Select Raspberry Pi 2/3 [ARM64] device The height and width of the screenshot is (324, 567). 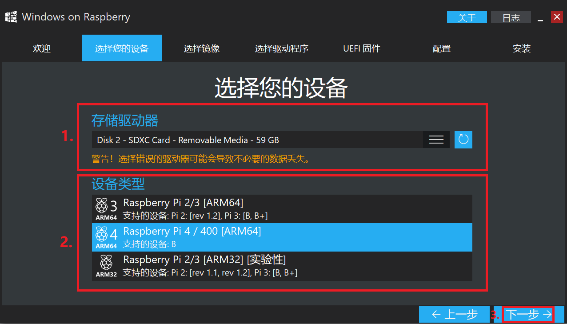pos(282,209)
